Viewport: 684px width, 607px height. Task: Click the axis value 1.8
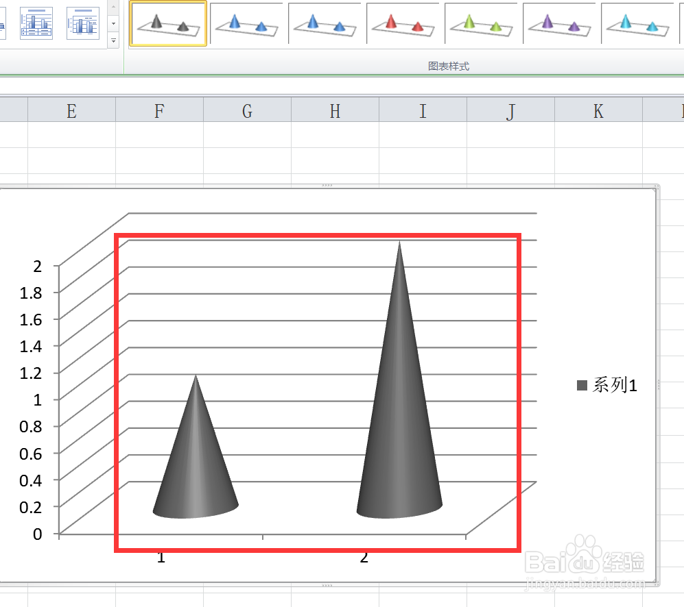click(x=31, y=293)
